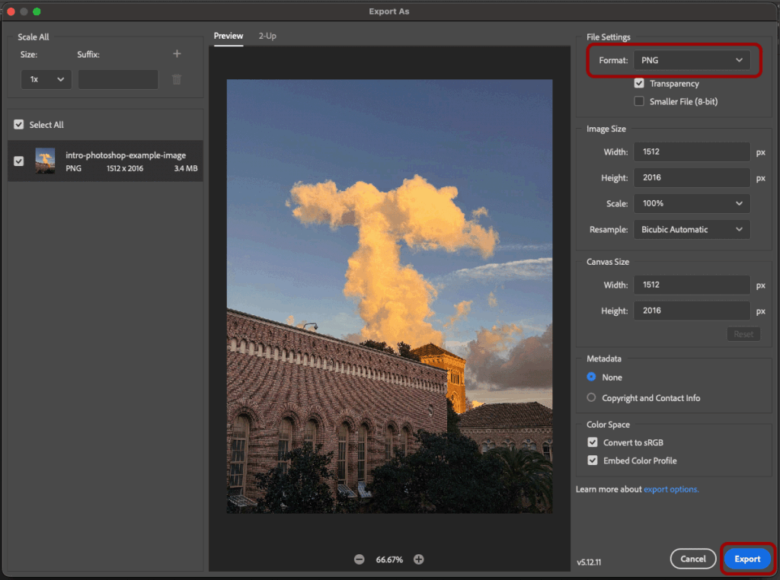Zoom out preview with minus icon
The height and width of the screenshot is (580, 780).
tap(359, 559)
